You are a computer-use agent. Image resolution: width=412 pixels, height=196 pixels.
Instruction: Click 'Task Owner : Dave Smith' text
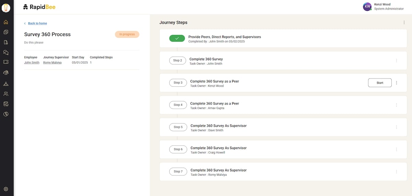(207, 131)
